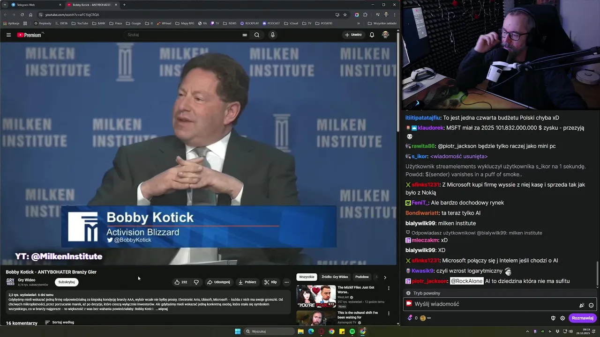
Task: Click the browser address bar URL
Action: pyautogui.click(x=72, y=15)
